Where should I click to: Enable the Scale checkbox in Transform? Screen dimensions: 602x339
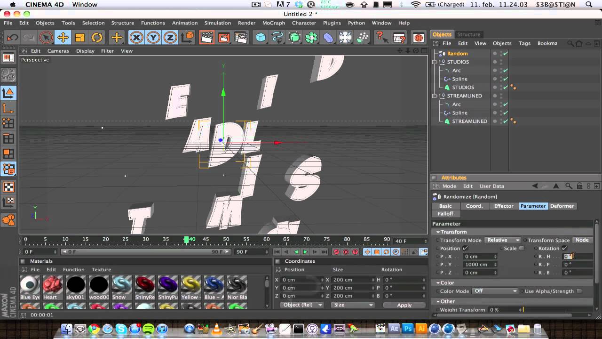click(x=522, y=248)
